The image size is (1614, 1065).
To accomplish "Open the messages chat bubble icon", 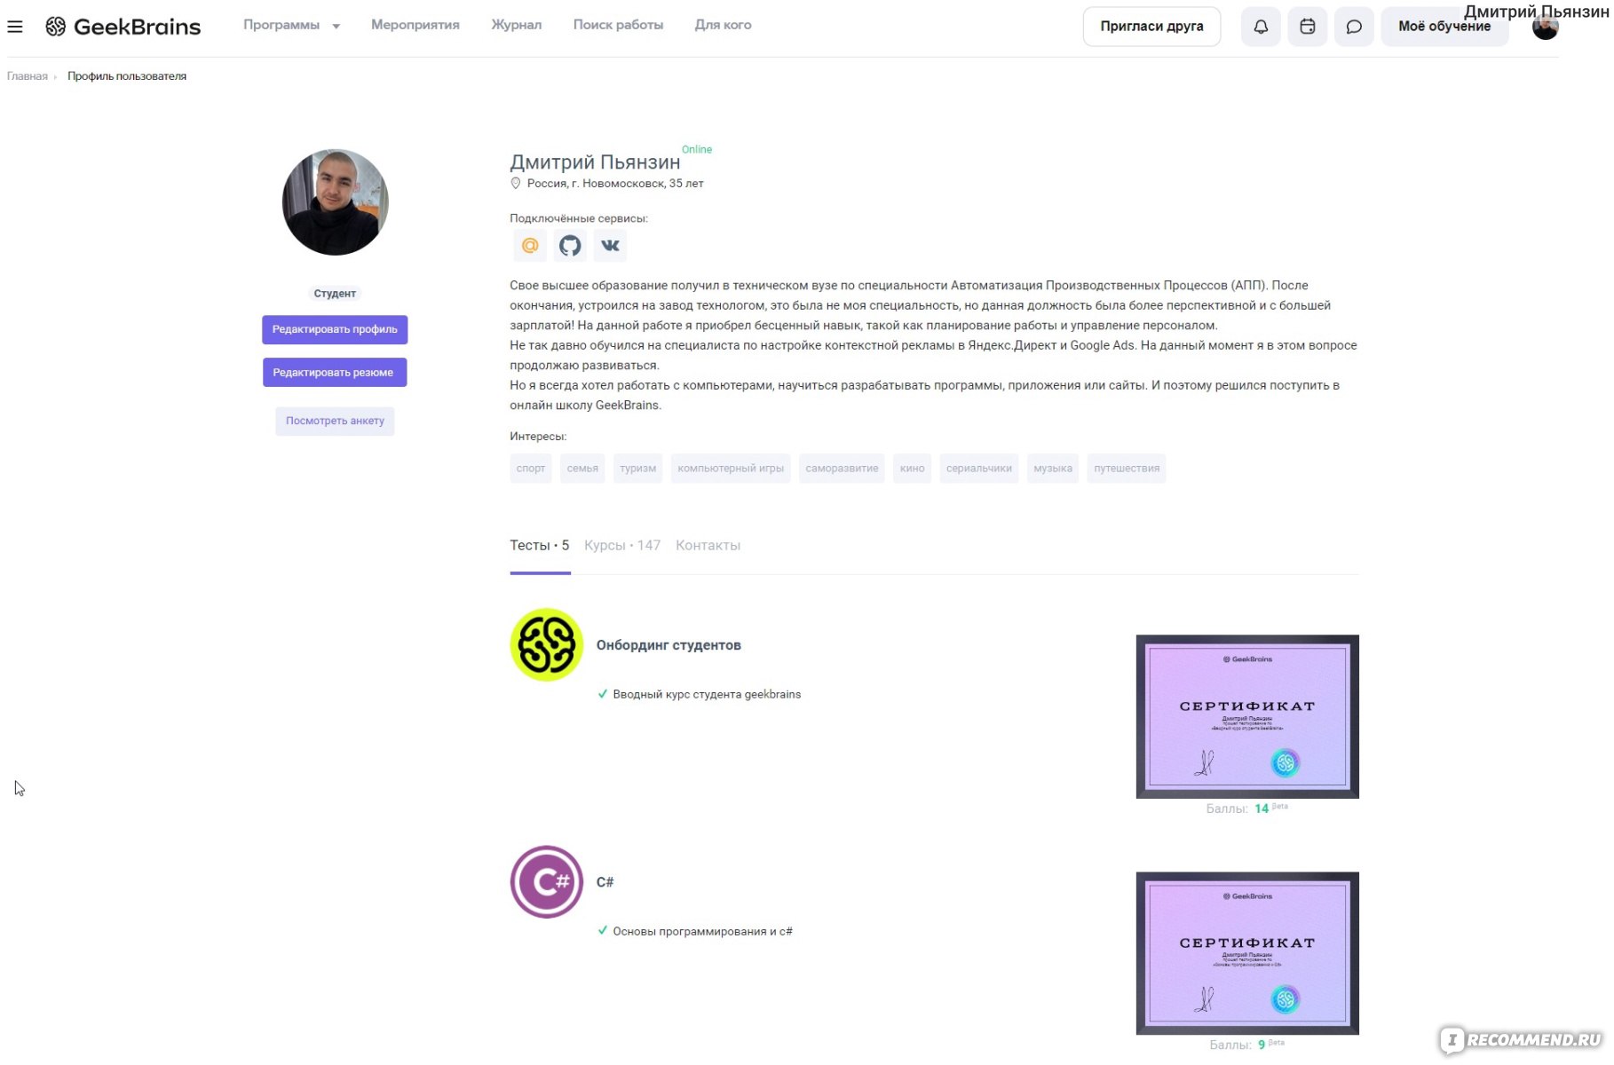I will pos(1354,27).
